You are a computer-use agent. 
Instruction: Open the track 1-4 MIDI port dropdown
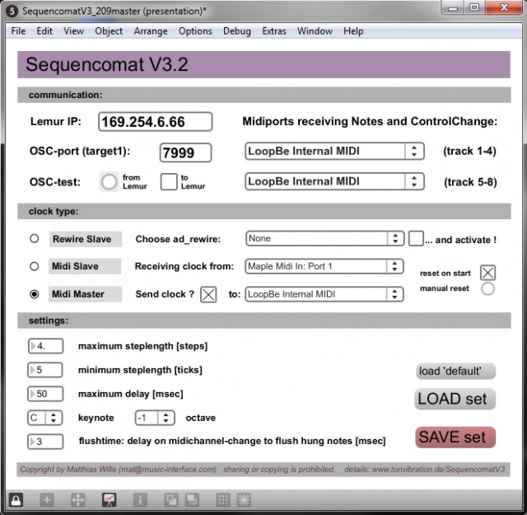tap(334, 152)
